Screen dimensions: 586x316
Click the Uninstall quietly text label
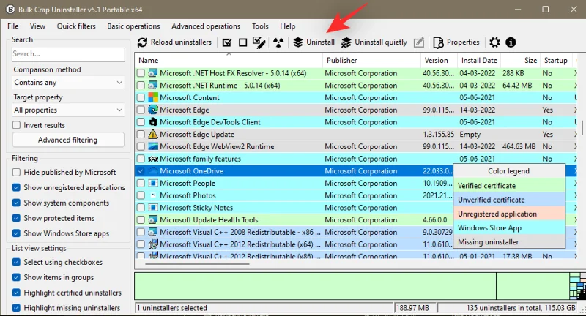pos(381,42)
